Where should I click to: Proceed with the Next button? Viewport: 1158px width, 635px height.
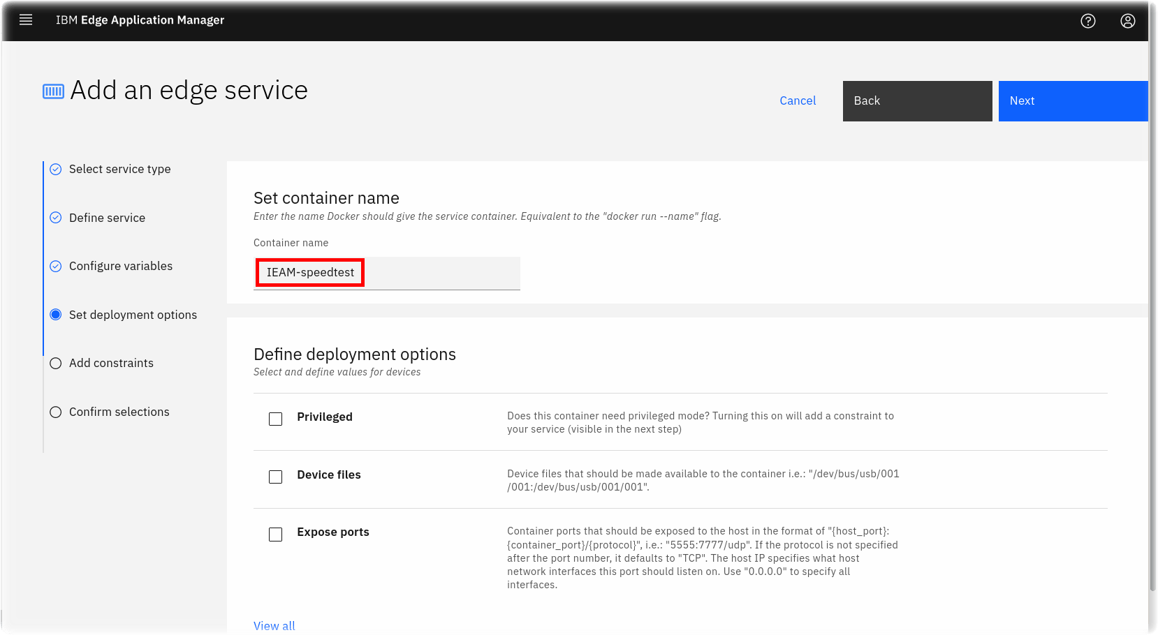tap(1073, 101)
